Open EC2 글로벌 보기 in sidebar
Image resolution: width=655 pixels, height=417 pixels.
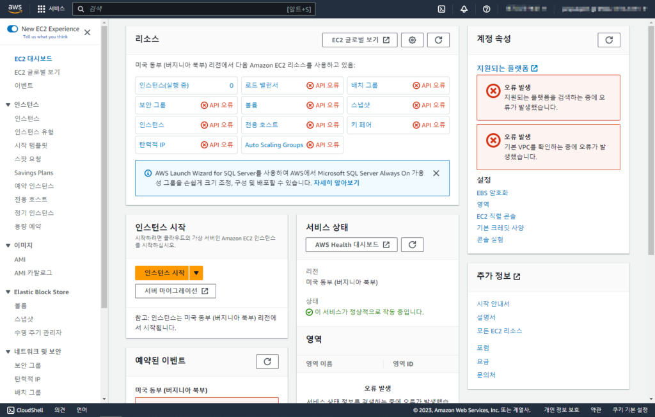point(37,72)
